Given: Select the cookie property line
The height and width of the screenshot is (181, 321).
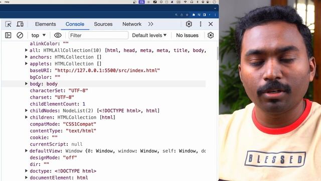Looking at the screenshot, I should 44,137.
